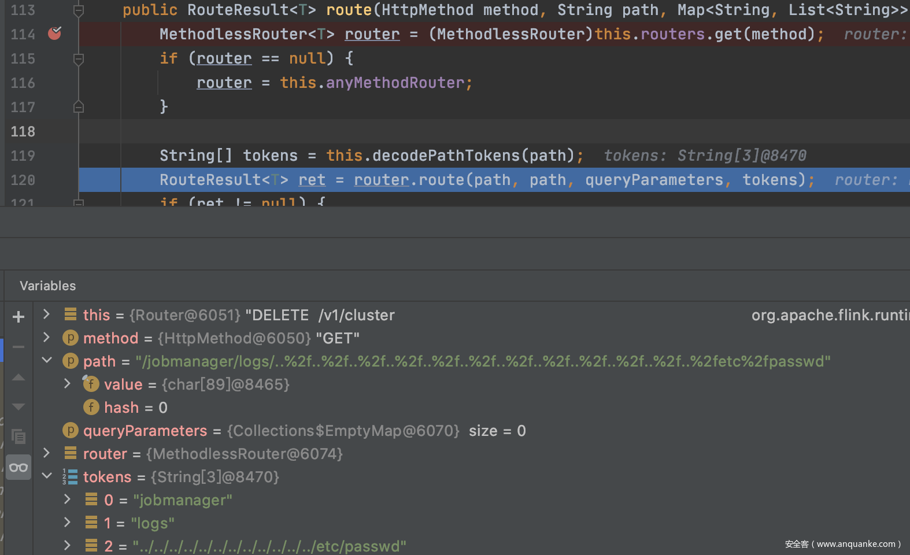This screenshot has height=555, width=910.
Task: Click the duplicate watch copy icon
Action: [x=19, y=436]
